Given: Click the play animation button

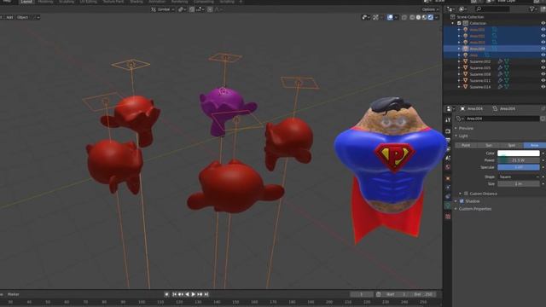Looking at the screenshot, I should pyautogui.click(x=194, y=294).
